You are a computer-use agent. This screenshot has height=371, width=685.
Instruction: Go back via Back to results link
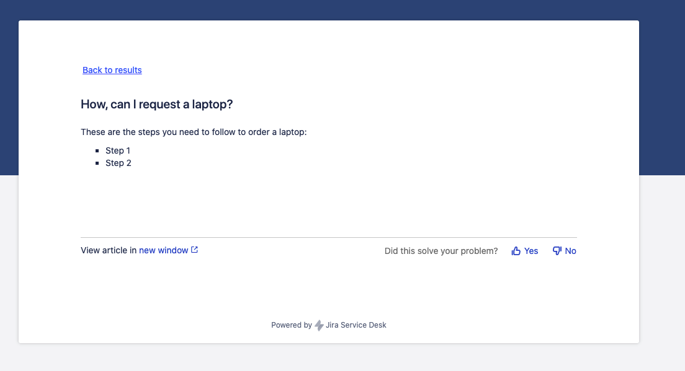112,70
